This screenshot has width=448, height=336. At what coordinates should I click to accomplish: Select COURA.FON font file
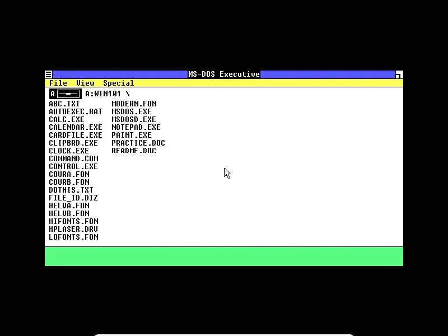[x=69, y=174]
